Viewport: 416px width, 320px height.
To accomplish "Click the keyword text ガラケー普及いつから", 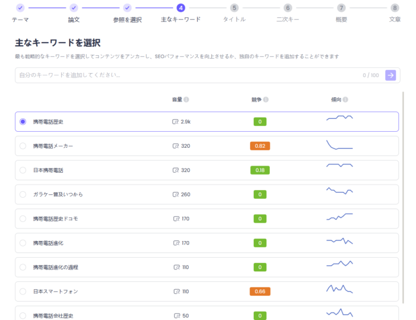I will point(58,194).
